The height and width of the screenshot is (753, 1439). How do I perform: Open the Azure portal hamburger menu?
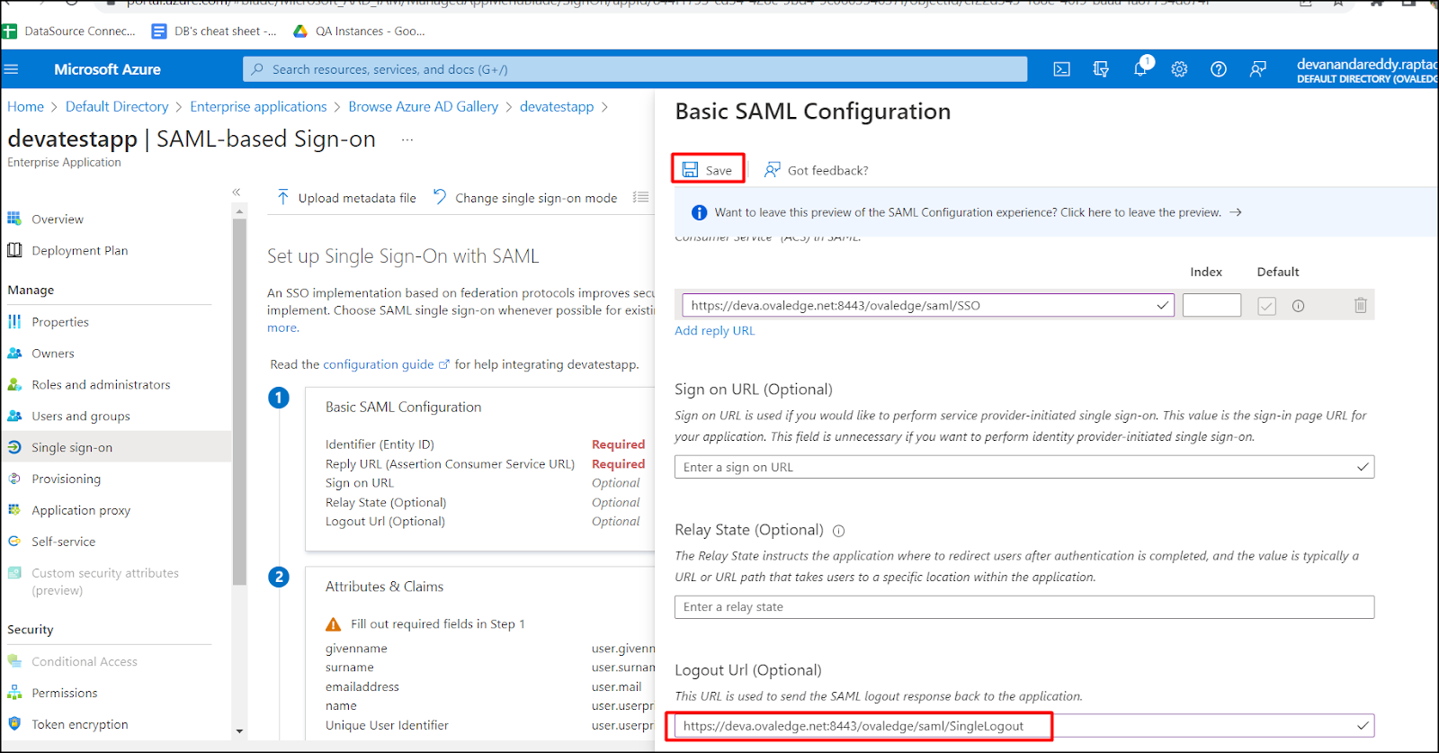pos(11,69)
